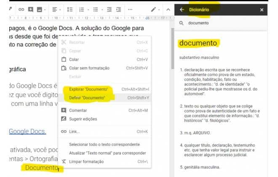Screen dimensions: 278x177
Task: Choose Link... from the context menu
Action: point(104,131)
